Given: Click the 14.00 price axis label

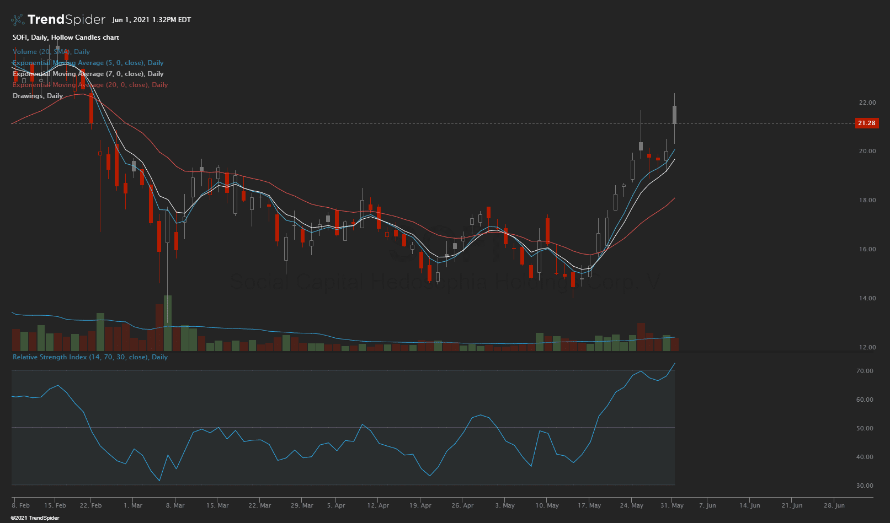Looking at the screenshot, I should [x=867, y=298].
